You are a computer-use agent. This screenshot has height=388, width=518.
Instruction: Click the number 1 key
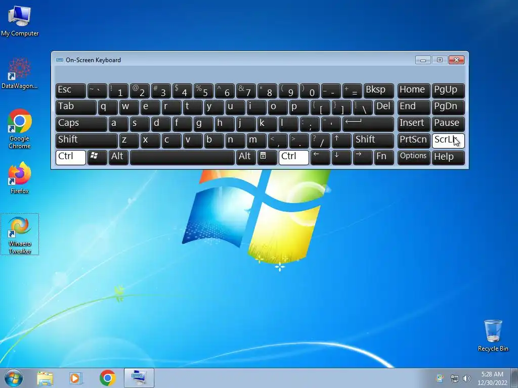(118, 90)
